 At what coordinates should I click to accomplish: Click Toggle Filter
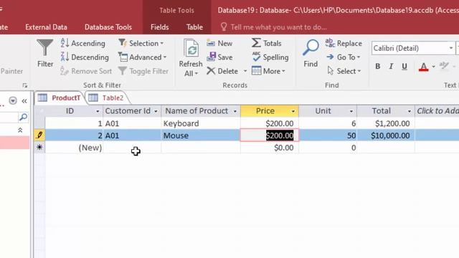143,71
